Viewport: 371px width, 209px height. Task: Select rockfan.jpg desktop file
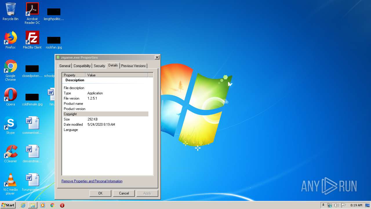54,42
